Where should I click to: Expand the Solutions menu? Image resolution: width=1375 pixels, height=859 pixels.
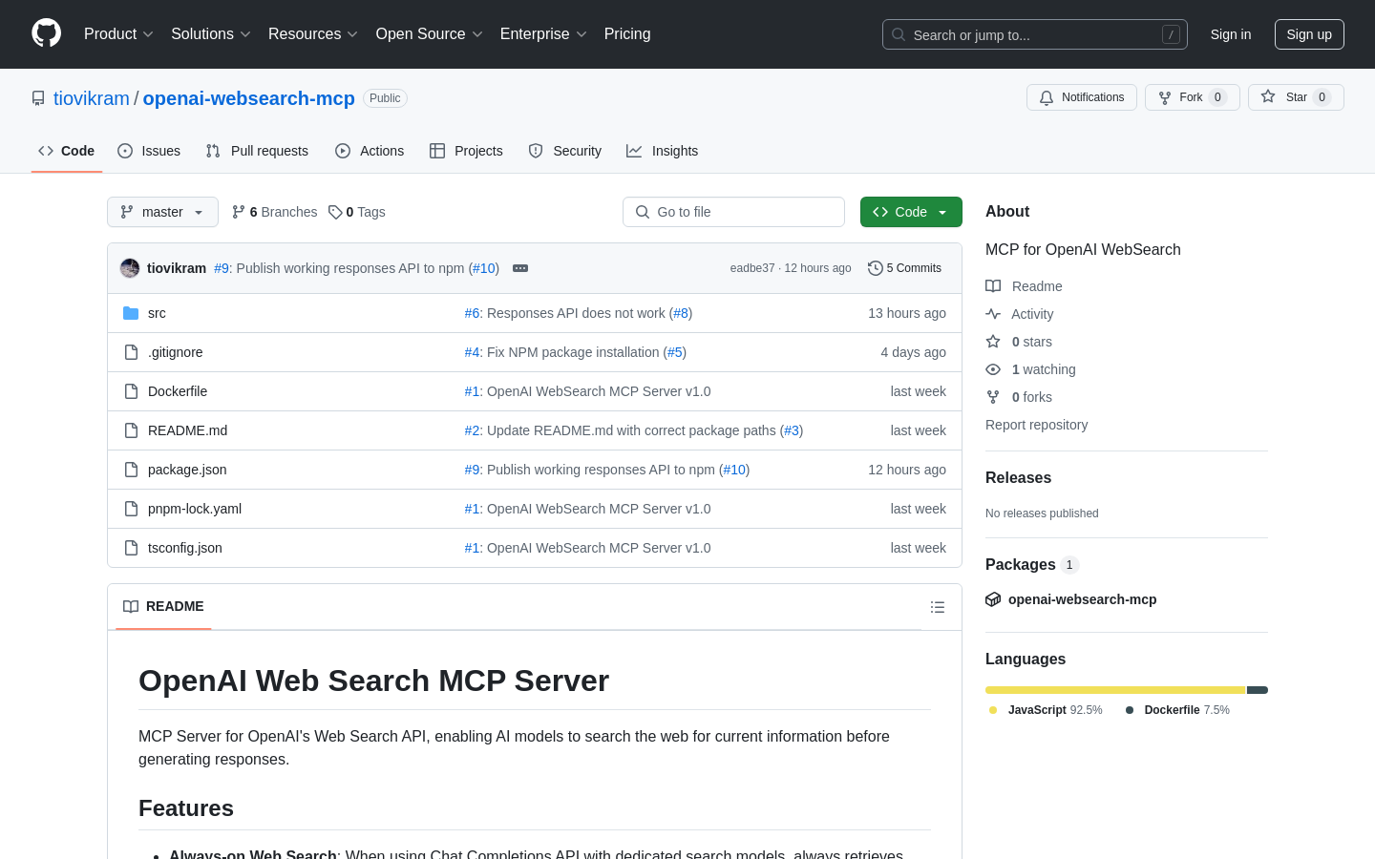(x=211, y=33)
